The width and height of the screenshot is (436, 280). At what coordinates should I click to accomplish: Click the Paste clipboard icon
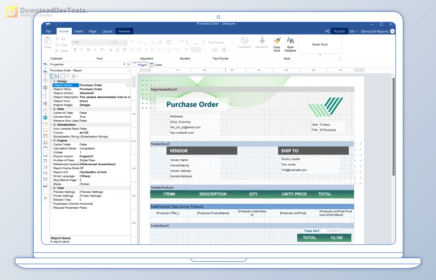point(48,41)
